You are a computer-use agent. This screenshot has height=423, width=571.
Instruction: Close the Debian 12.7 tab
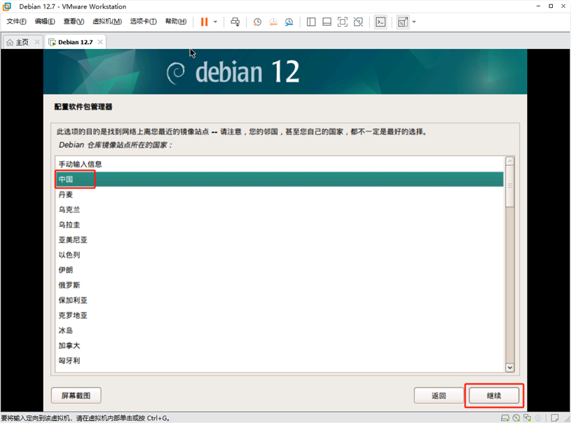tap(100, 42)
